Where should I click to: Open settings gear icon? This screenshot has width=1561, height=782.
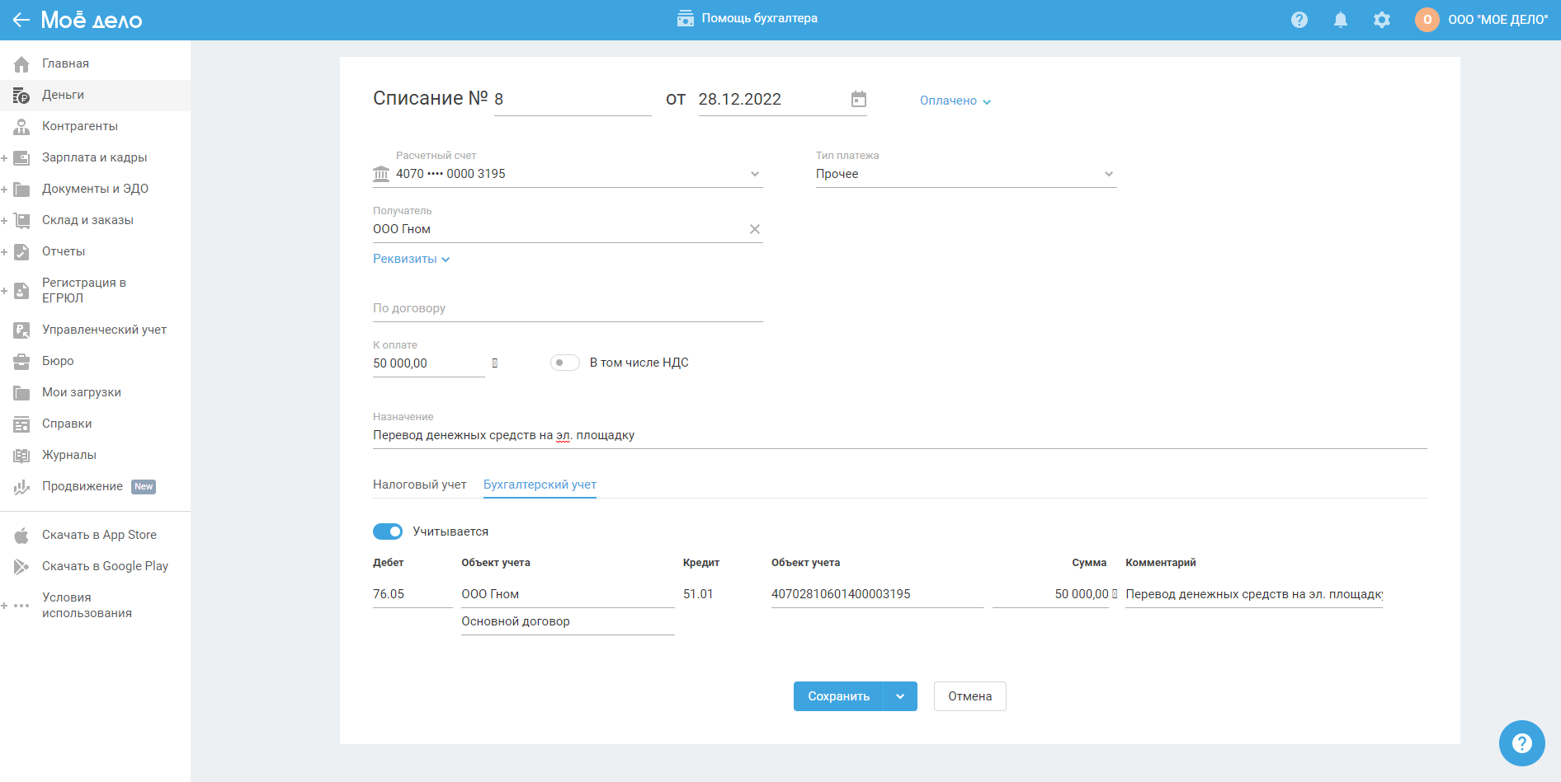point(1382,20)
